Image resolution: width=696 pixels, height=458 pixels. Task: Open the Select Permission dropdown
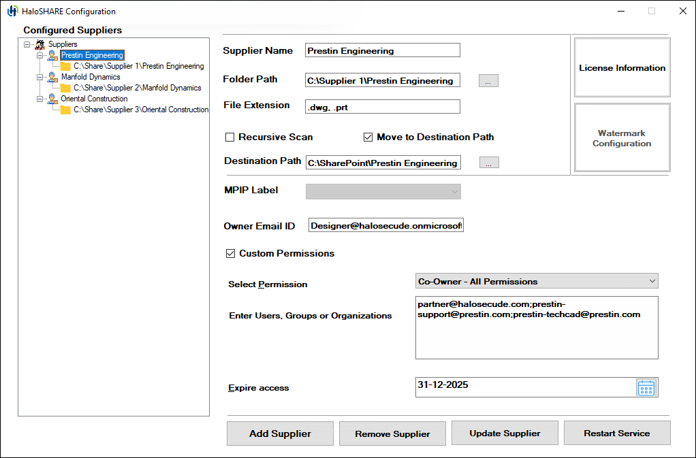650,280
